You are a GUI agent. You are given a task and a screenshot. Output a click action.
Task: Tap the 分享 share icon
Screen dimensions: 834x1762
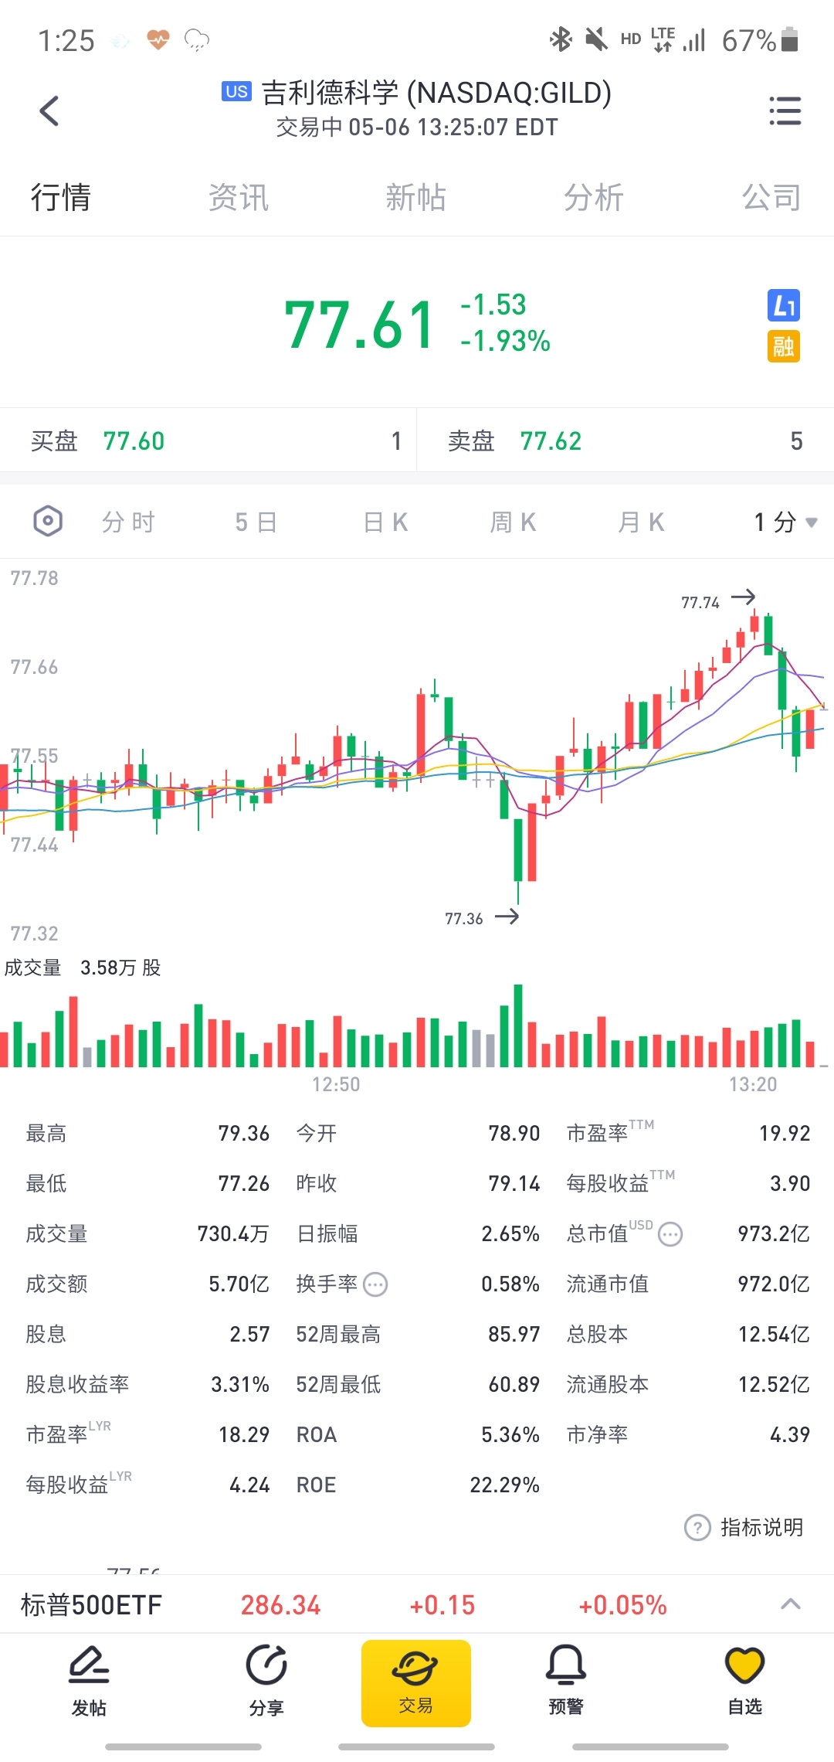[266, 1679]
